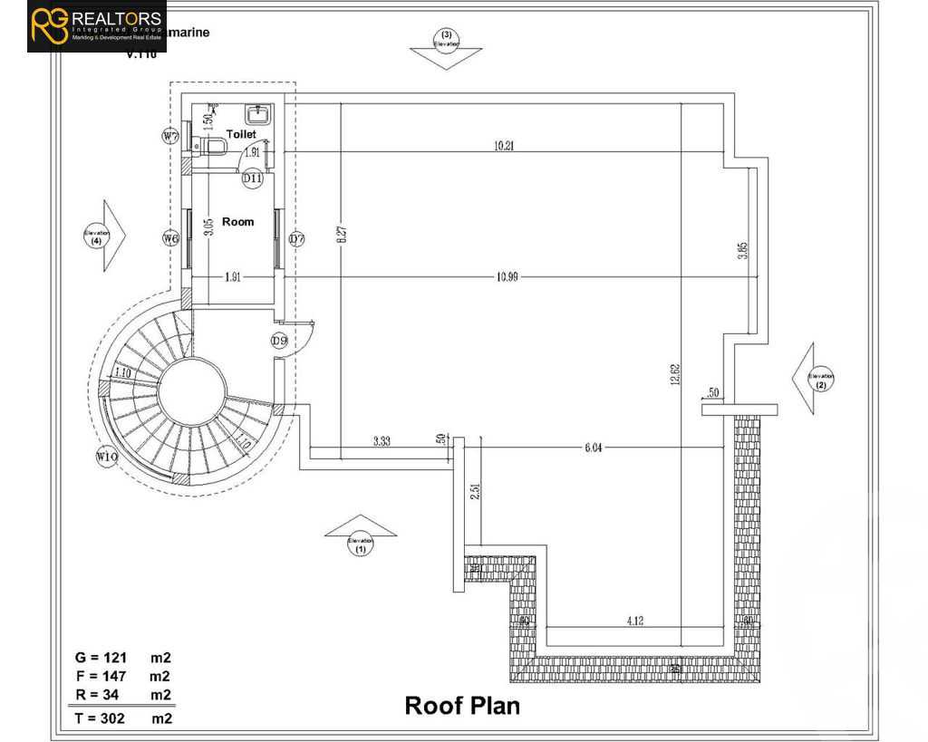Click the 'Room' label
This screenshot has width=928, height=742.
[x=238, y=222]
